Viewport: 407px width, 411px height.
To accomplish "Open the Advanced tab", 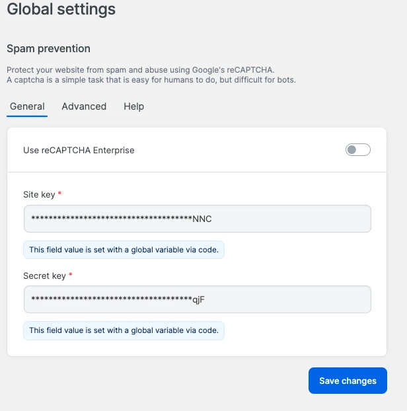I will 84,106.
